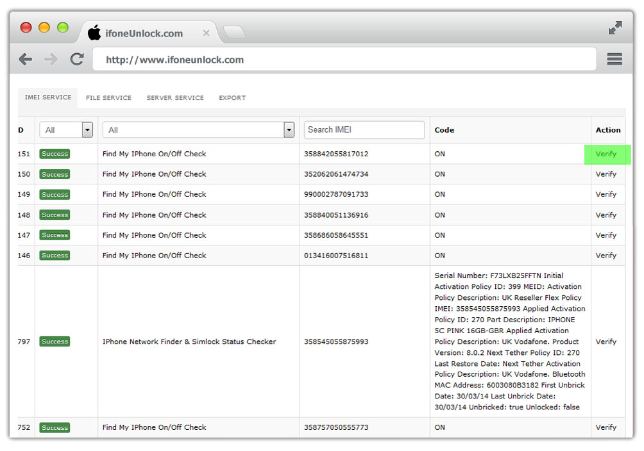
Task: Click Verify for IMEI 358686058645551
Action: pos(606,235)
